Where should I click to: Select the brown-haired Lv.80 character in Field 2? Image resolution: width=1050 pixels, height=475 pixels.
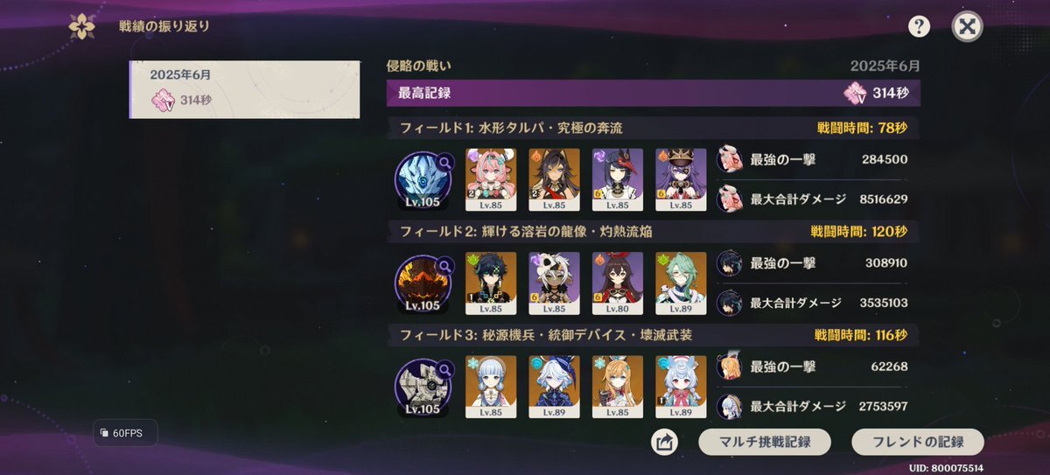tap(618, 283)
